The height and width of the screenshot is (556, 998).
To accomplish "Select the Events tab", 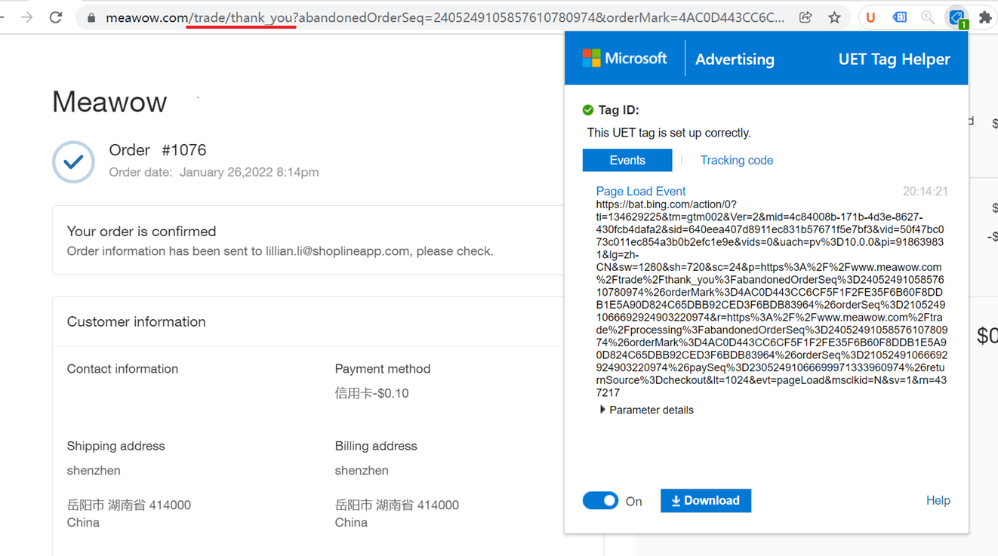I will point(627,160).
